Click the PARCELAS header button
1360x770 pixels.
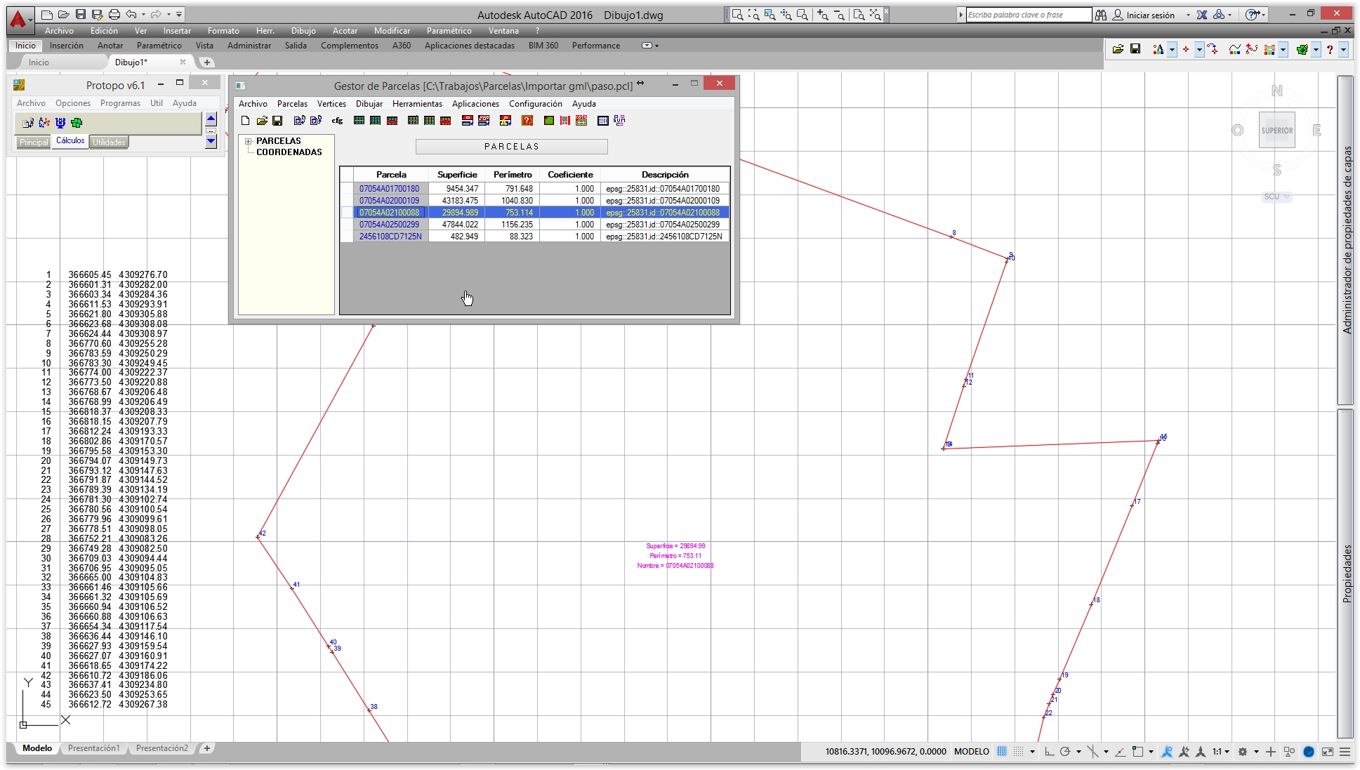(x=512, y=147)
